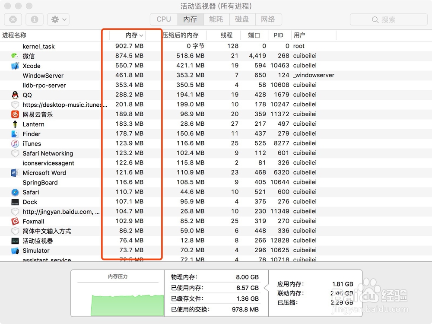
Task: Click the 搜索 search field
Action: pyautogui.click(x=389, y=19)
